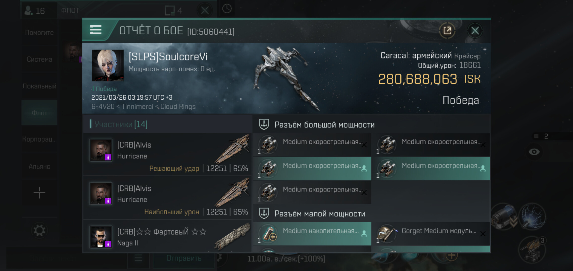Select the Фартовый Naga II participant entry
573x271 pixels.
(x=167, y=236)
